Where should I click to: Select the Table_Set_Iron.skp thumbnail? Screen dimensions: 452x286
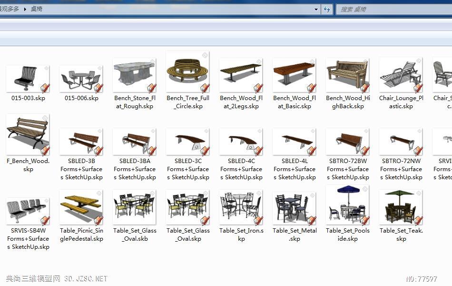pyautogui.click(x=241, y=207)
